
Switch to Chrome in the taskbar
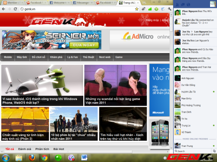(x=45, y=158)
